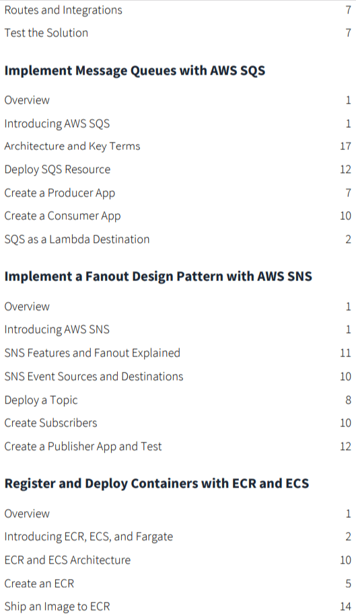Click duration 11 beside SNS Features and Fanout
The width and height of the screenshot is (356, 616).
tap(345, 353)
